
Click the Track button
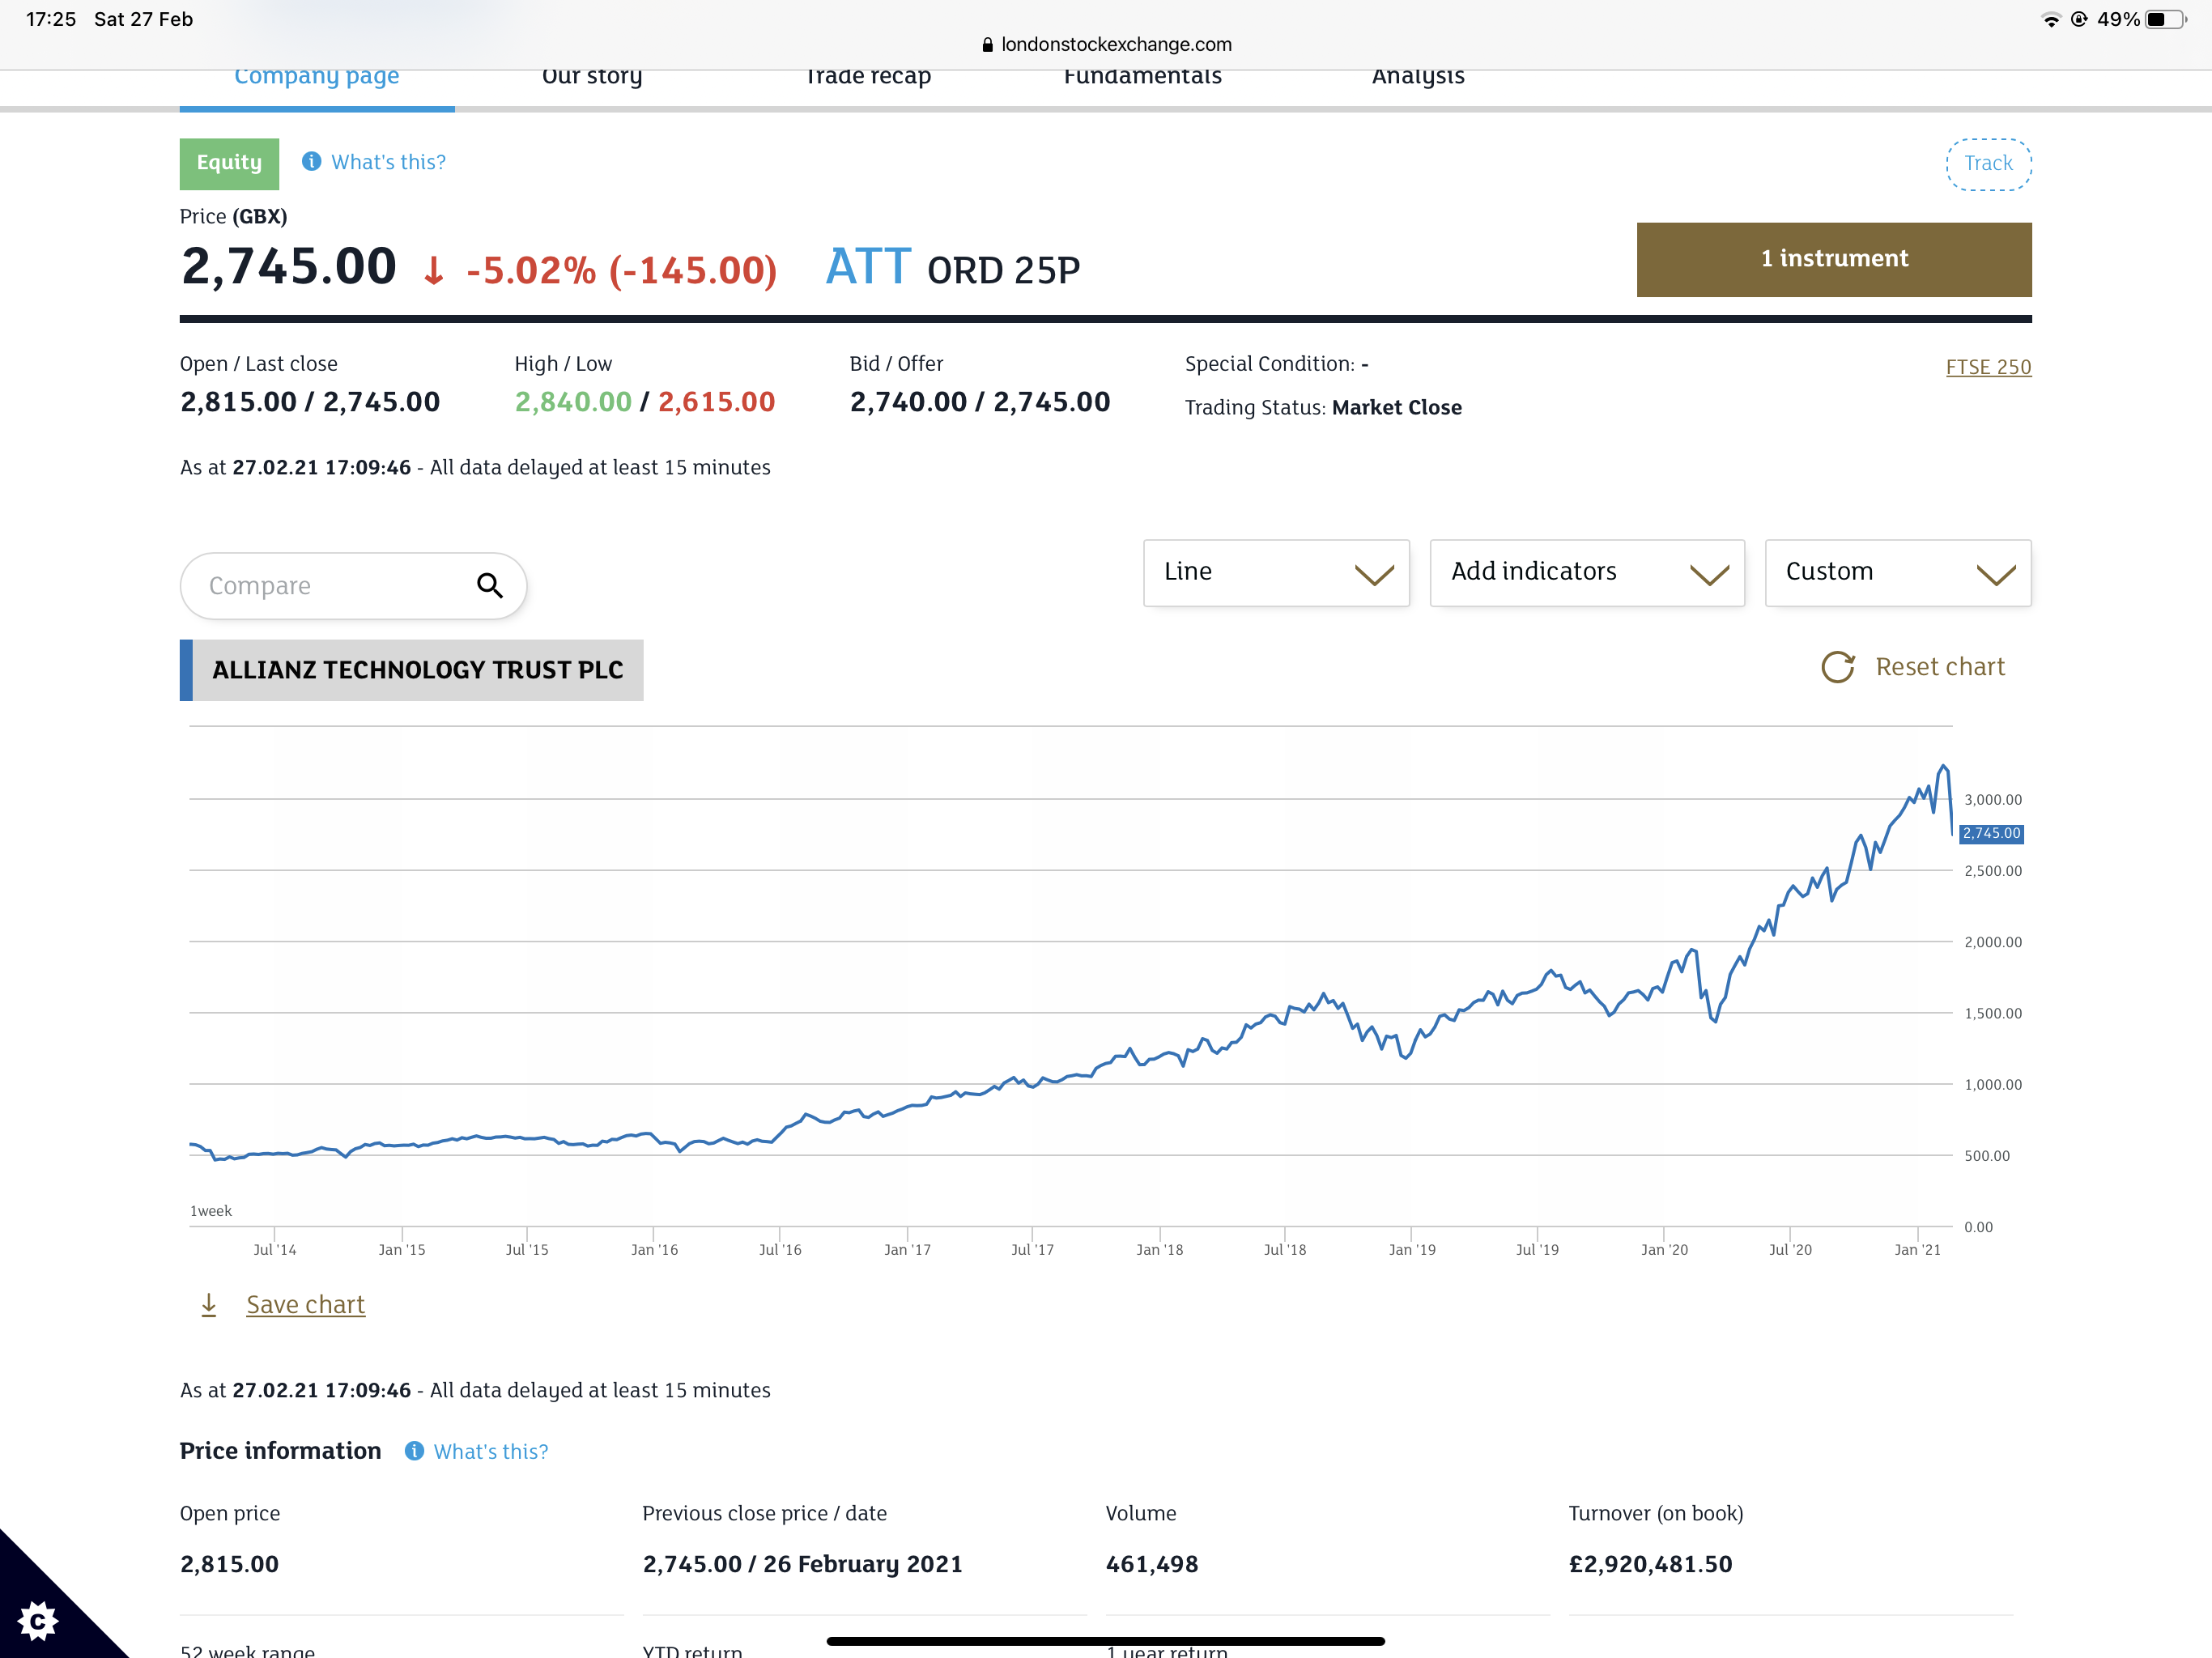tap(1988, 163)
